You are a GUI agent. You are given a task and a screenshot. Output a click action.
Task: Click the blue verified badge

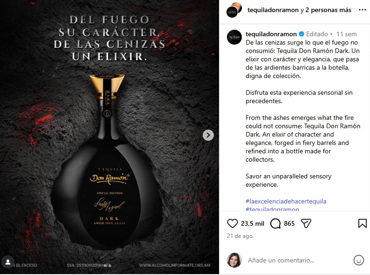coord(301,34)
